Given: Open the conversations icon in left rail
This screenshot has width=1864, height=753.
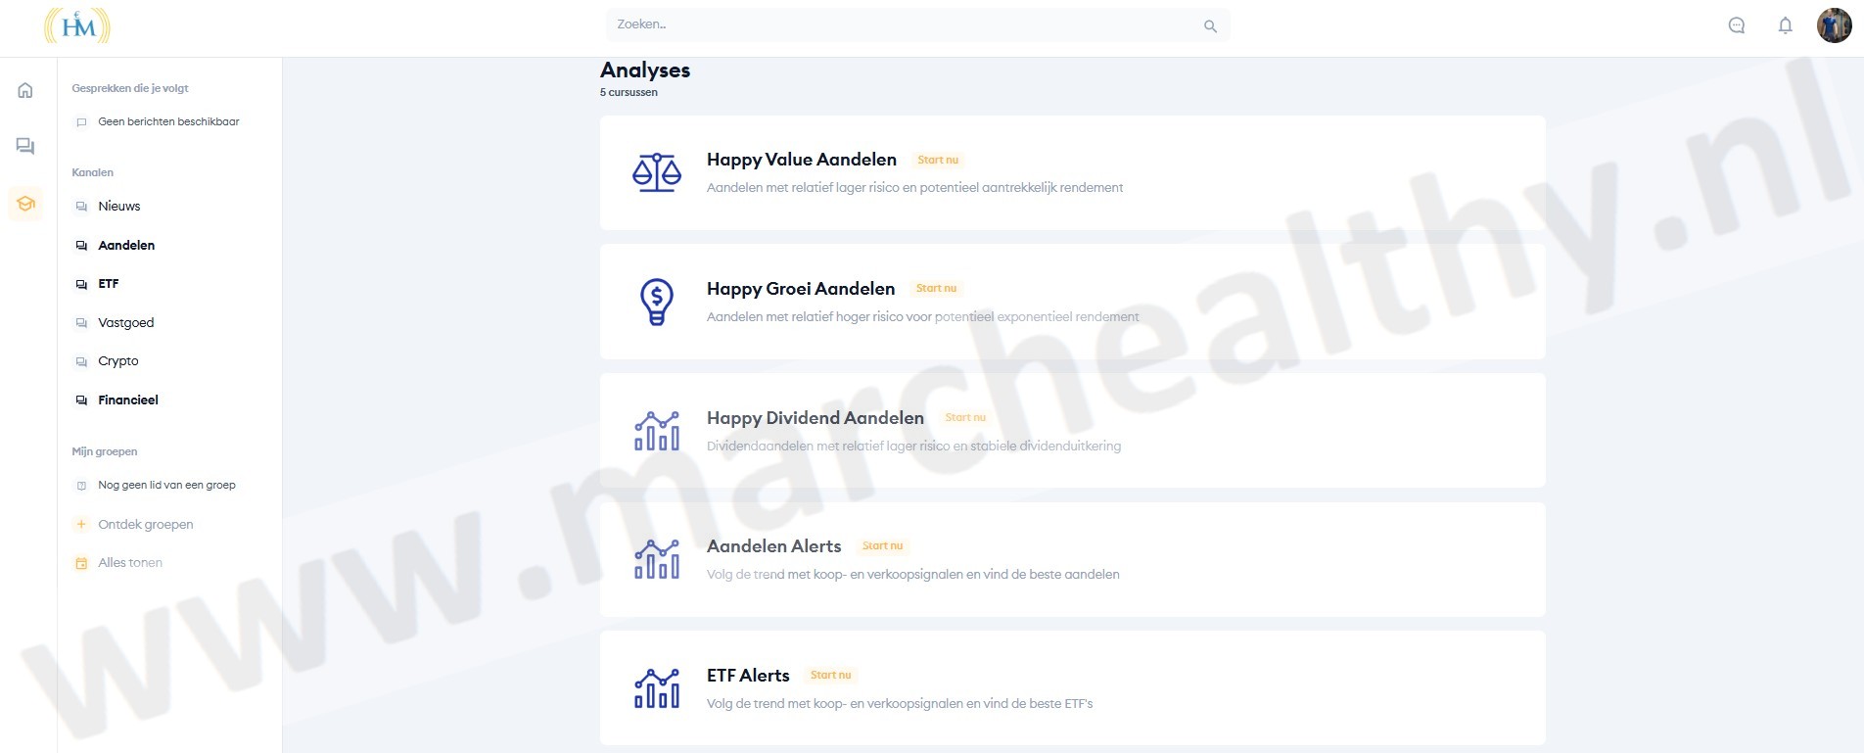Looking at the screenshot, I should [x=25, y=147].
